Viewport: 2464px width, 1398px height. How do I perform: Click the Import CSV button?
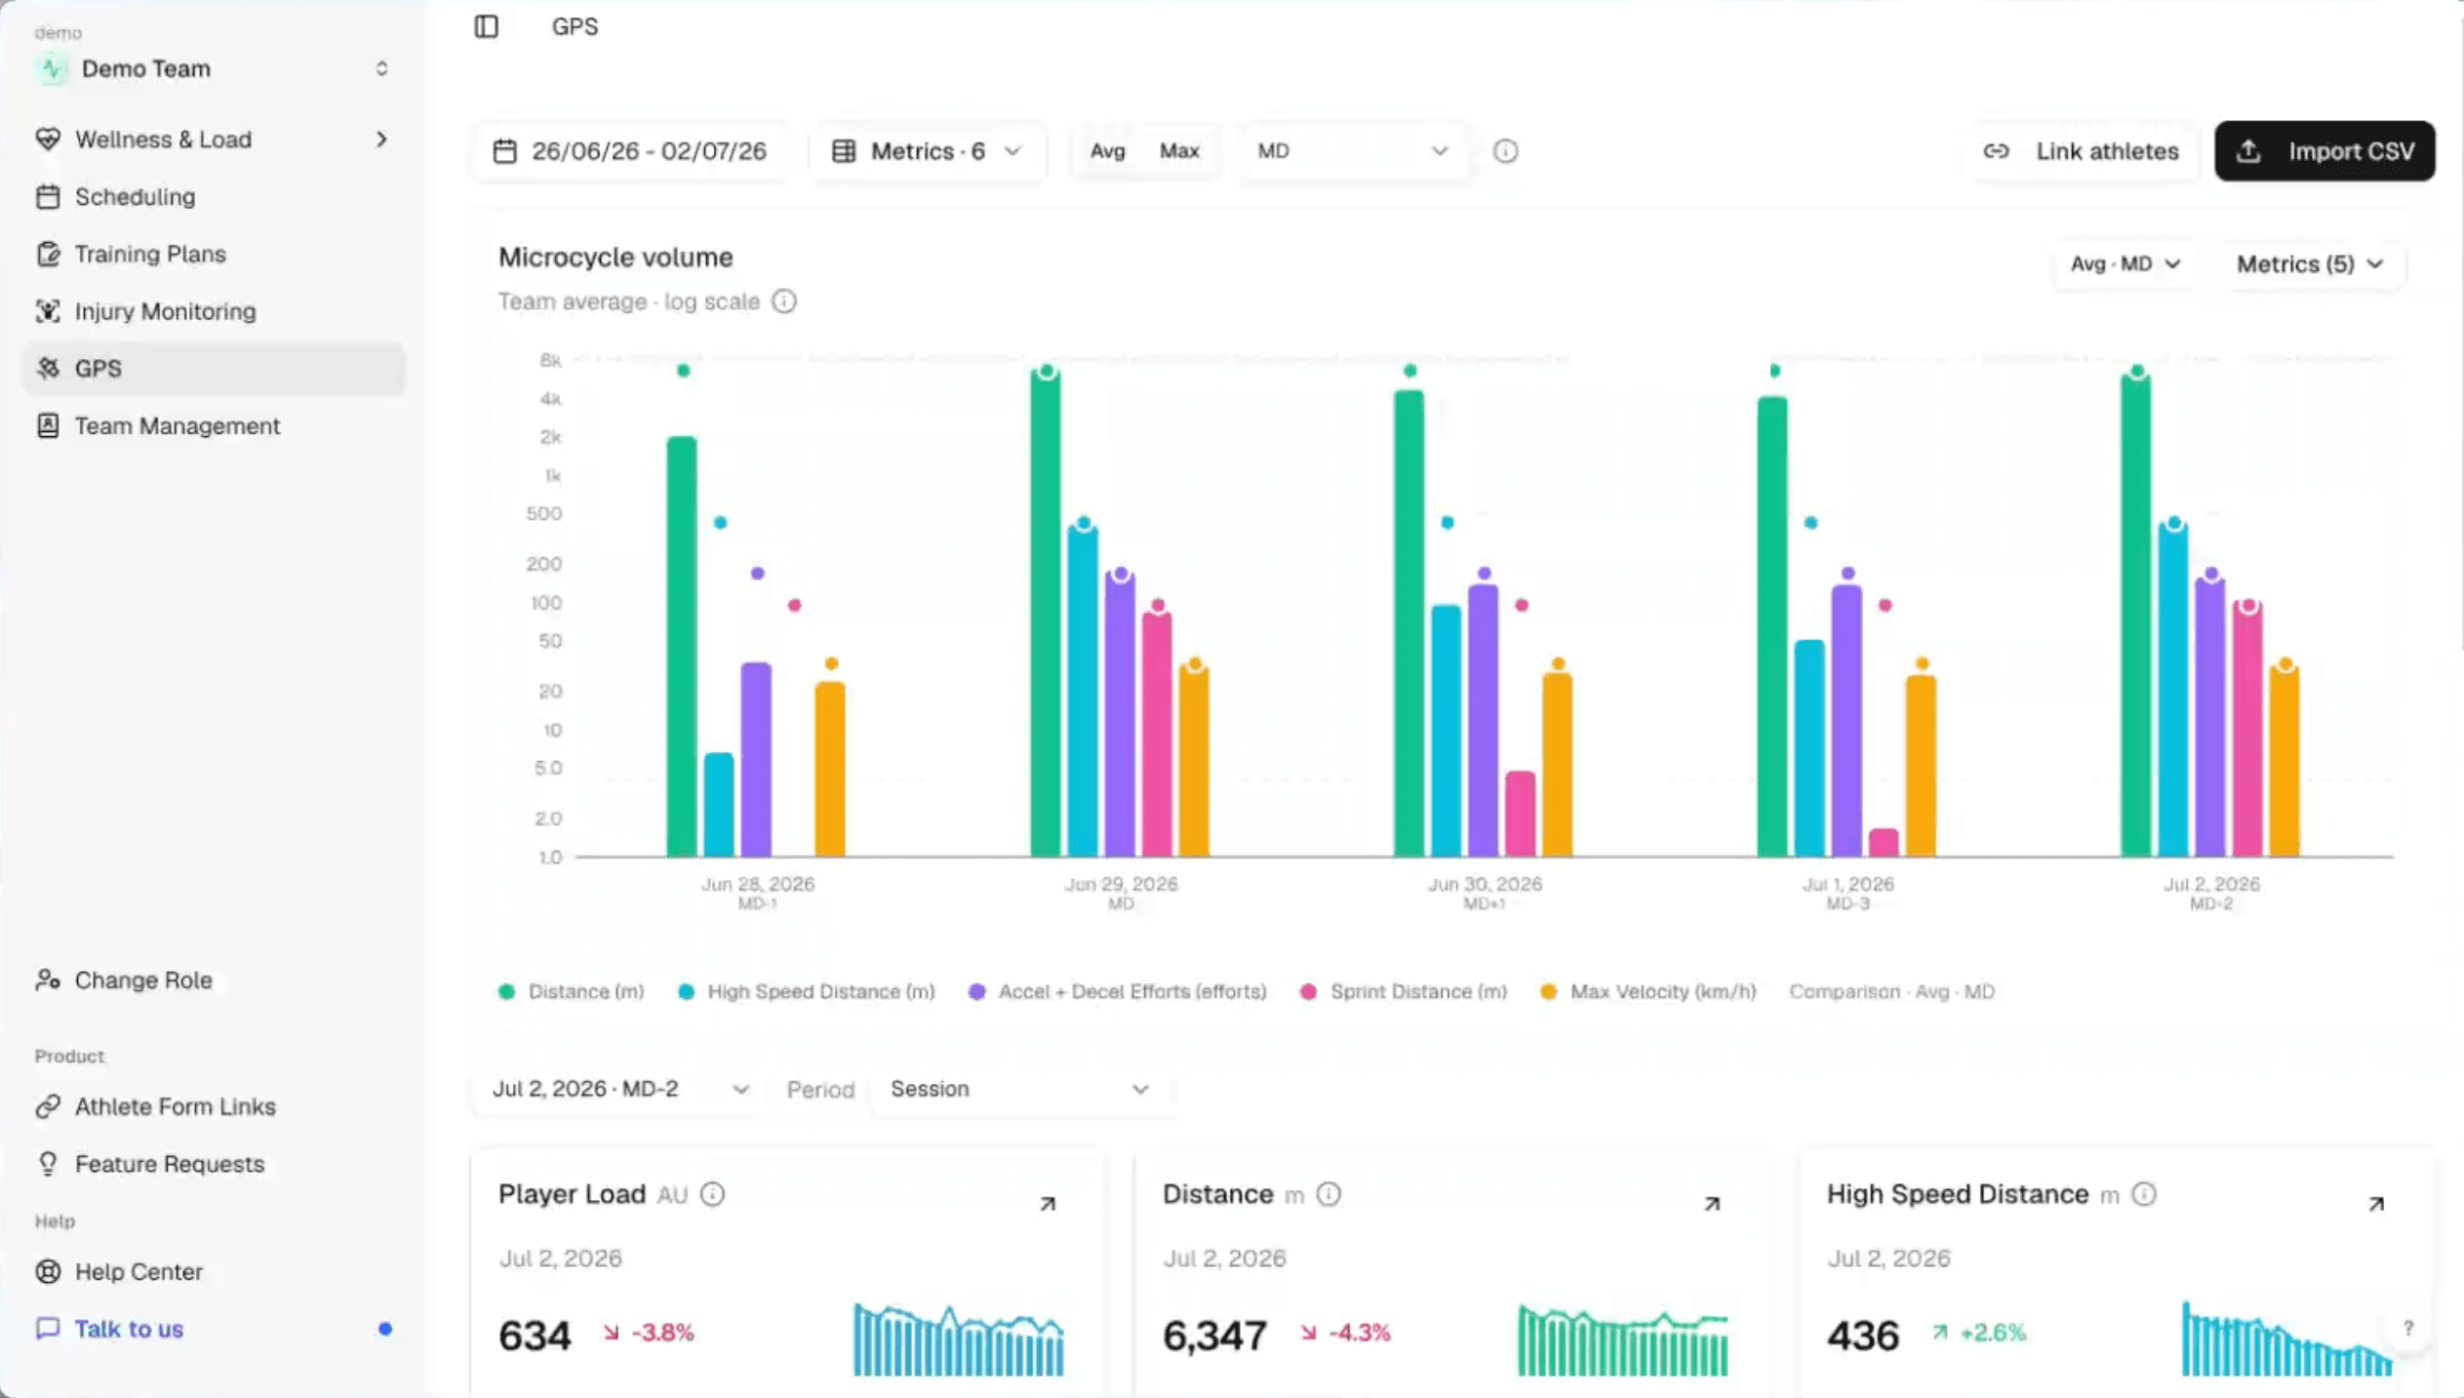pos(2325,151)
